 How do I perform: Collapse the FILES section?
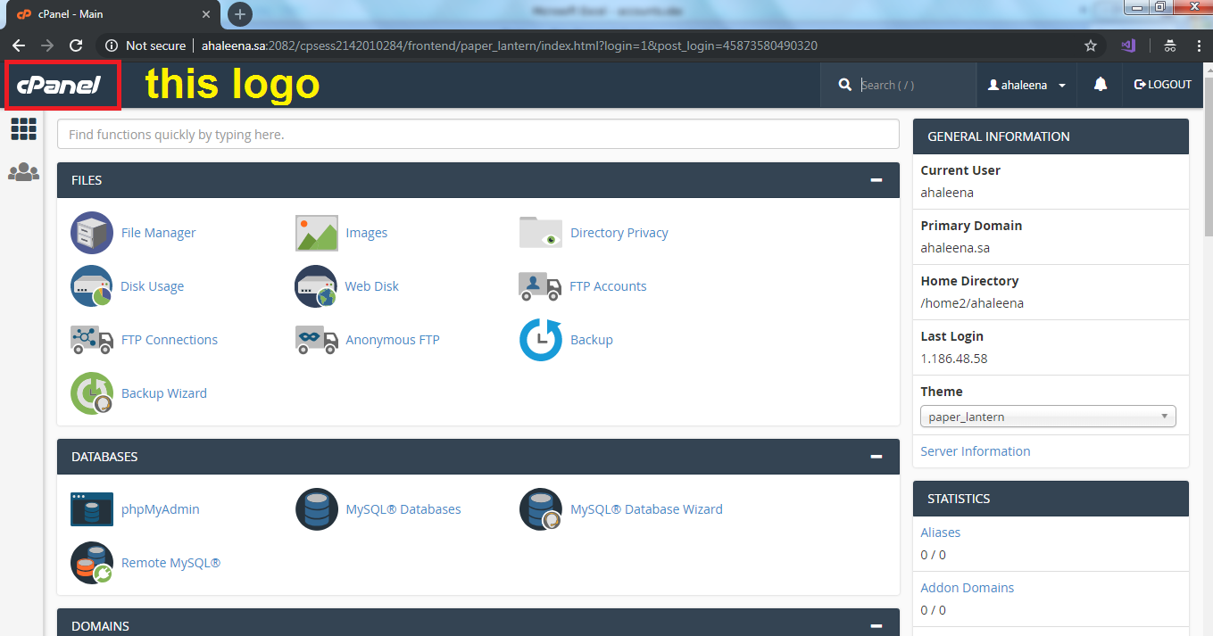(877, 180)
